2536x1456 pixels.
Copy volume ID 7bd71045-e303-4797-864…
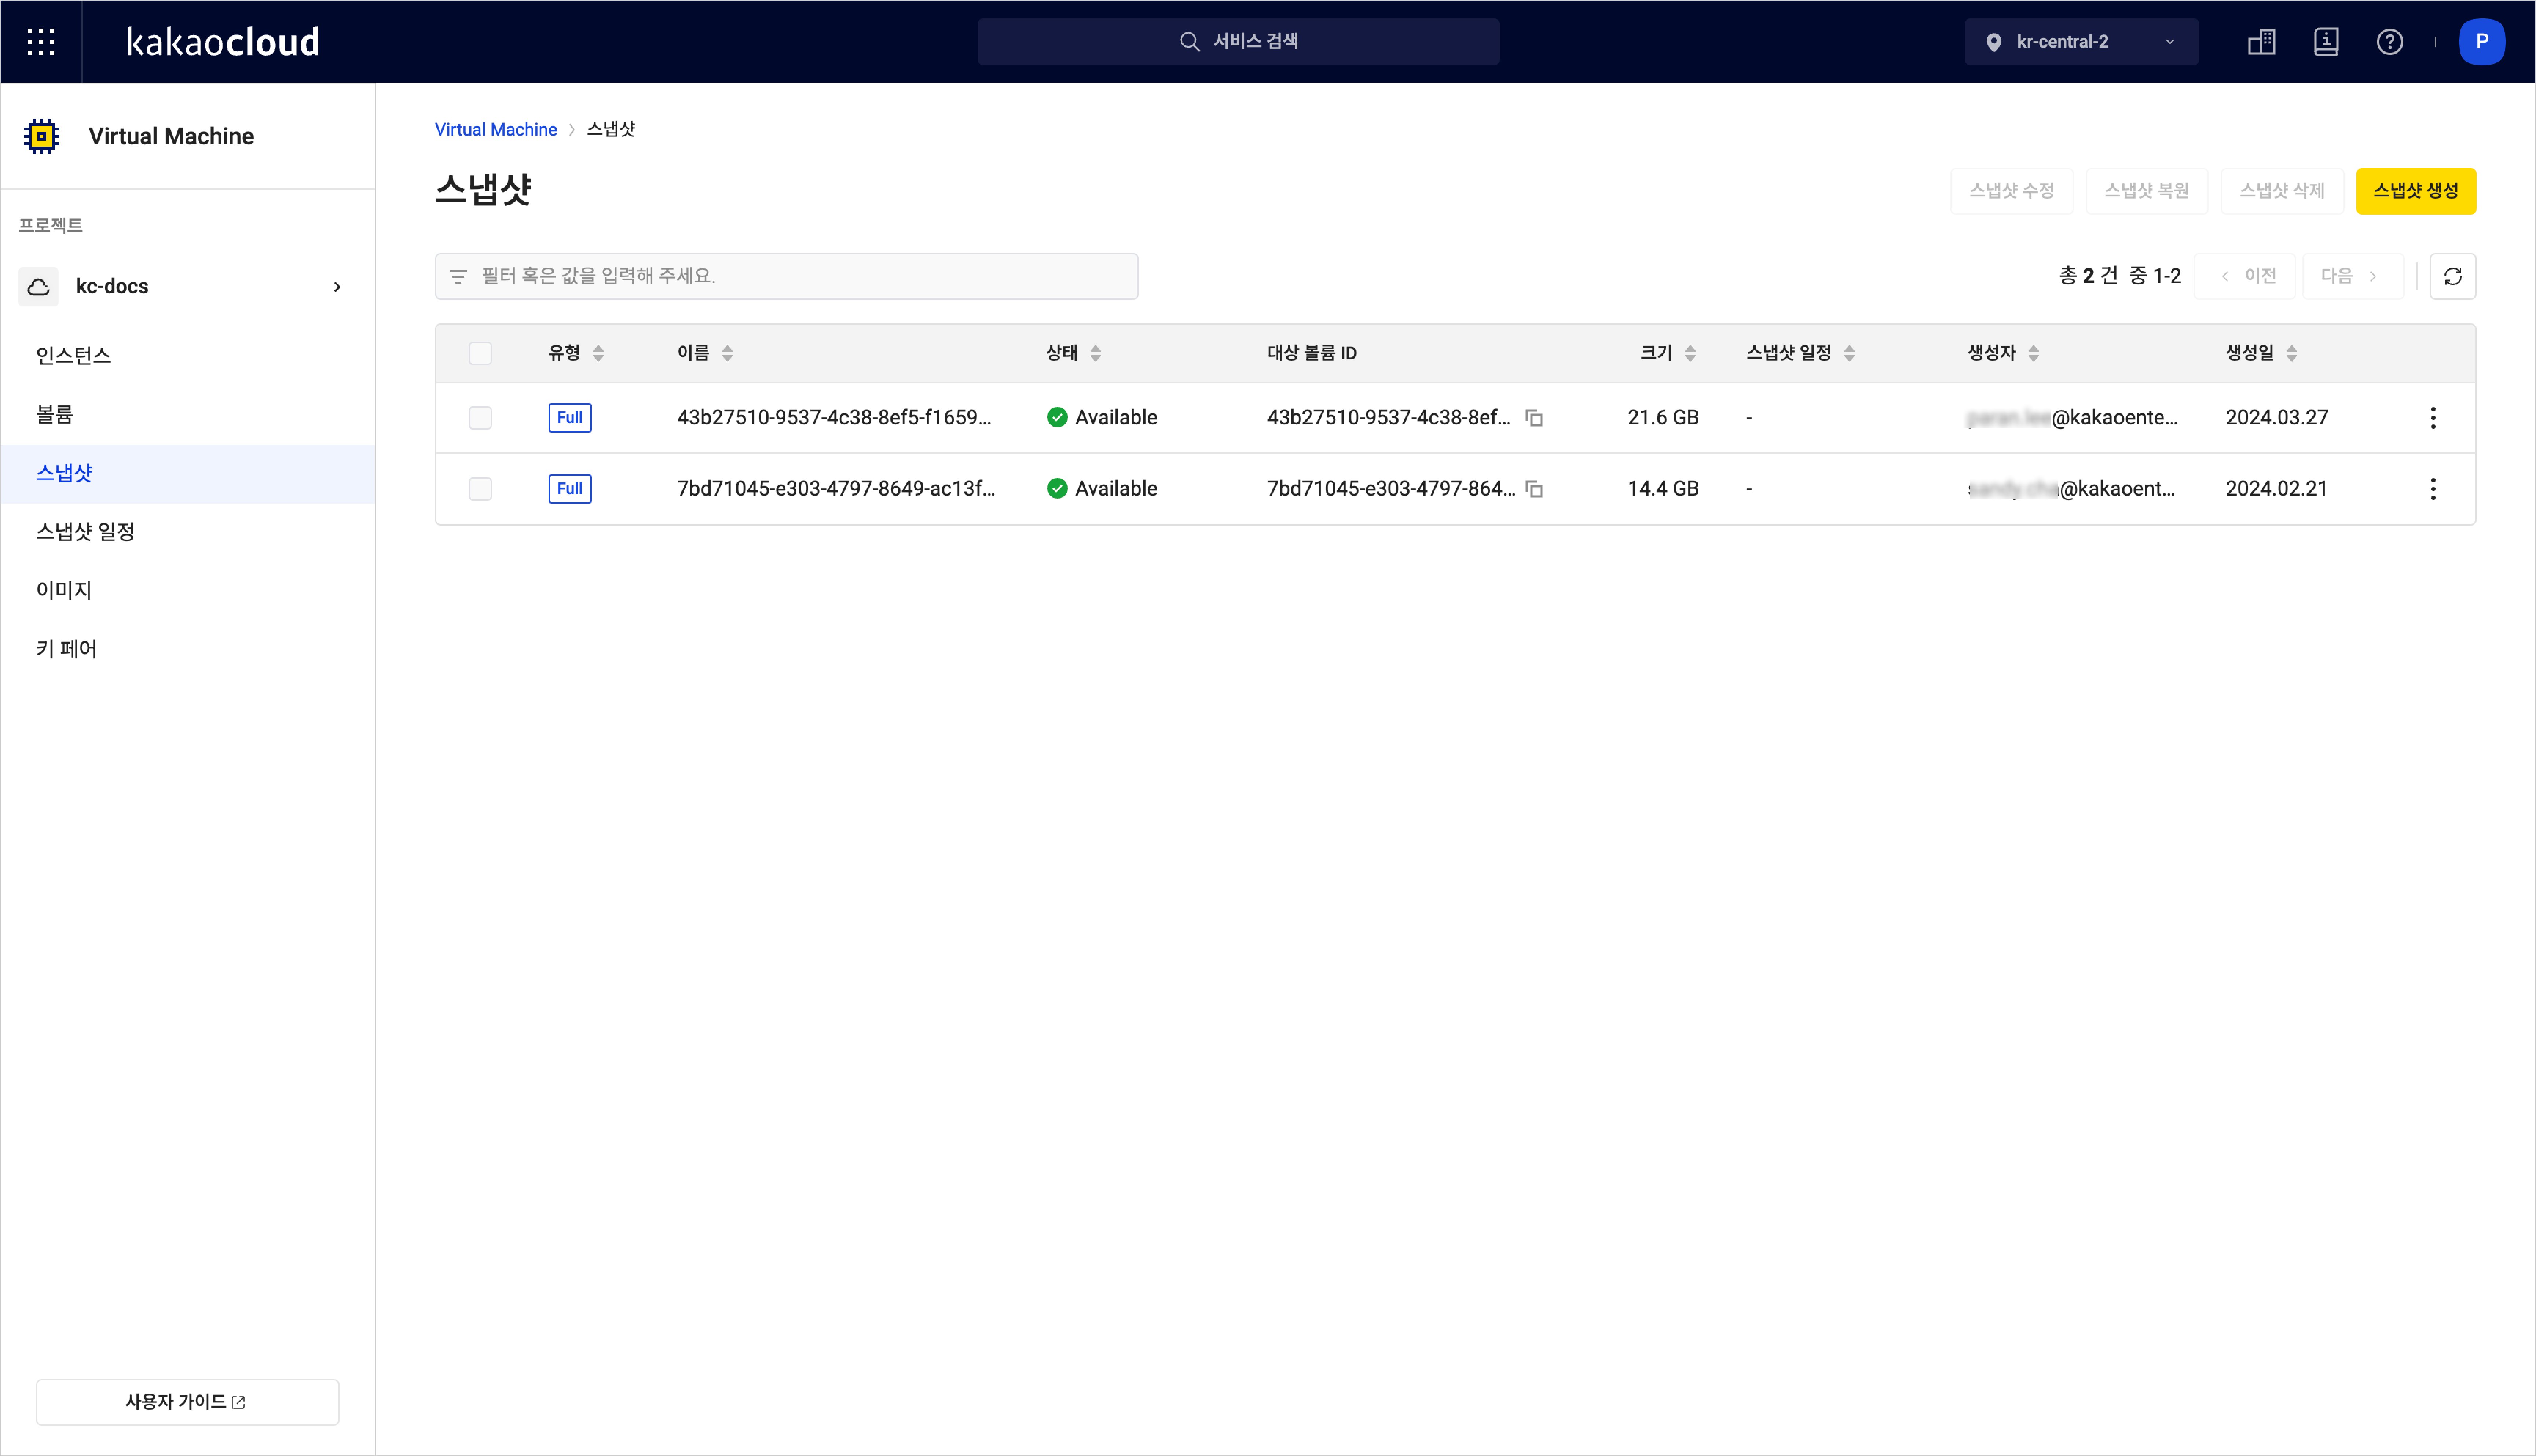click(1534, 489)
